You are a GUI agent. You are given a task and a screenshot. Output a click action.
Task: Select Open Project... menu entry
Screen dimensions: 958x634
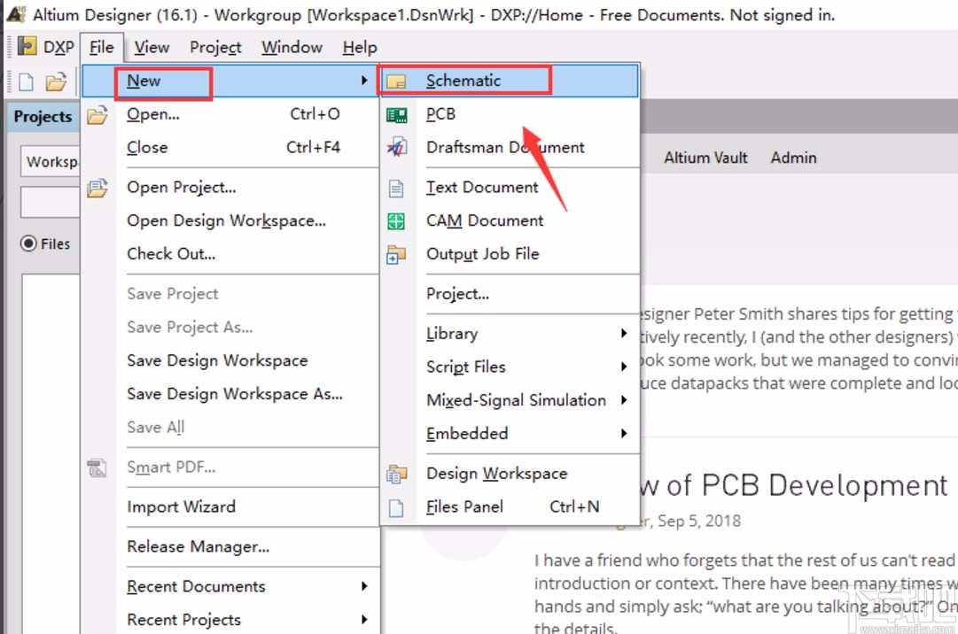[230, 188]
